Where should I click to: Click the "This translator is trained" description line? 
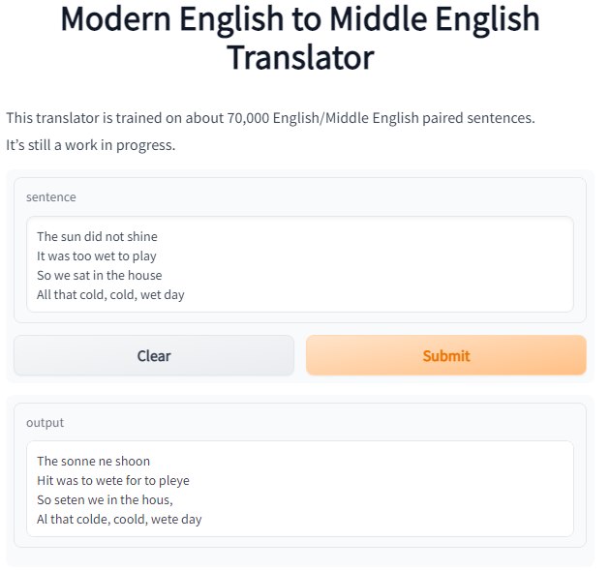coord(270,118)
